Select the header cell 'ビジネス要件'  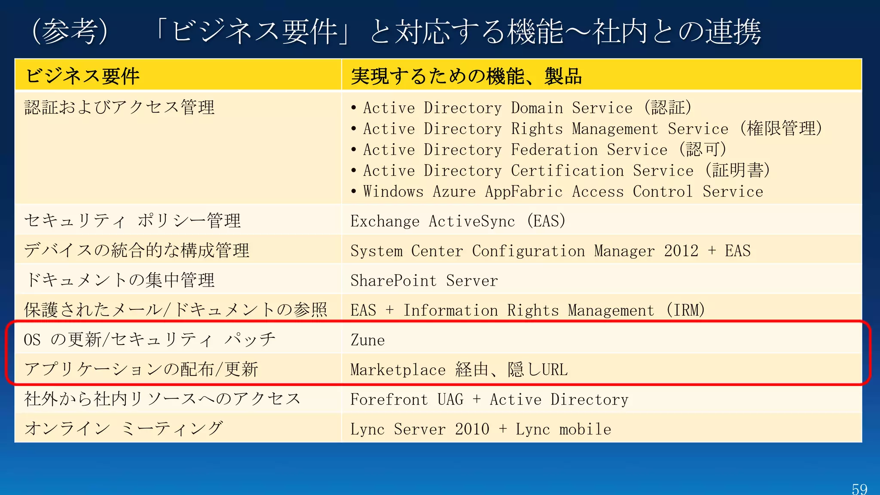pos(178,75)
